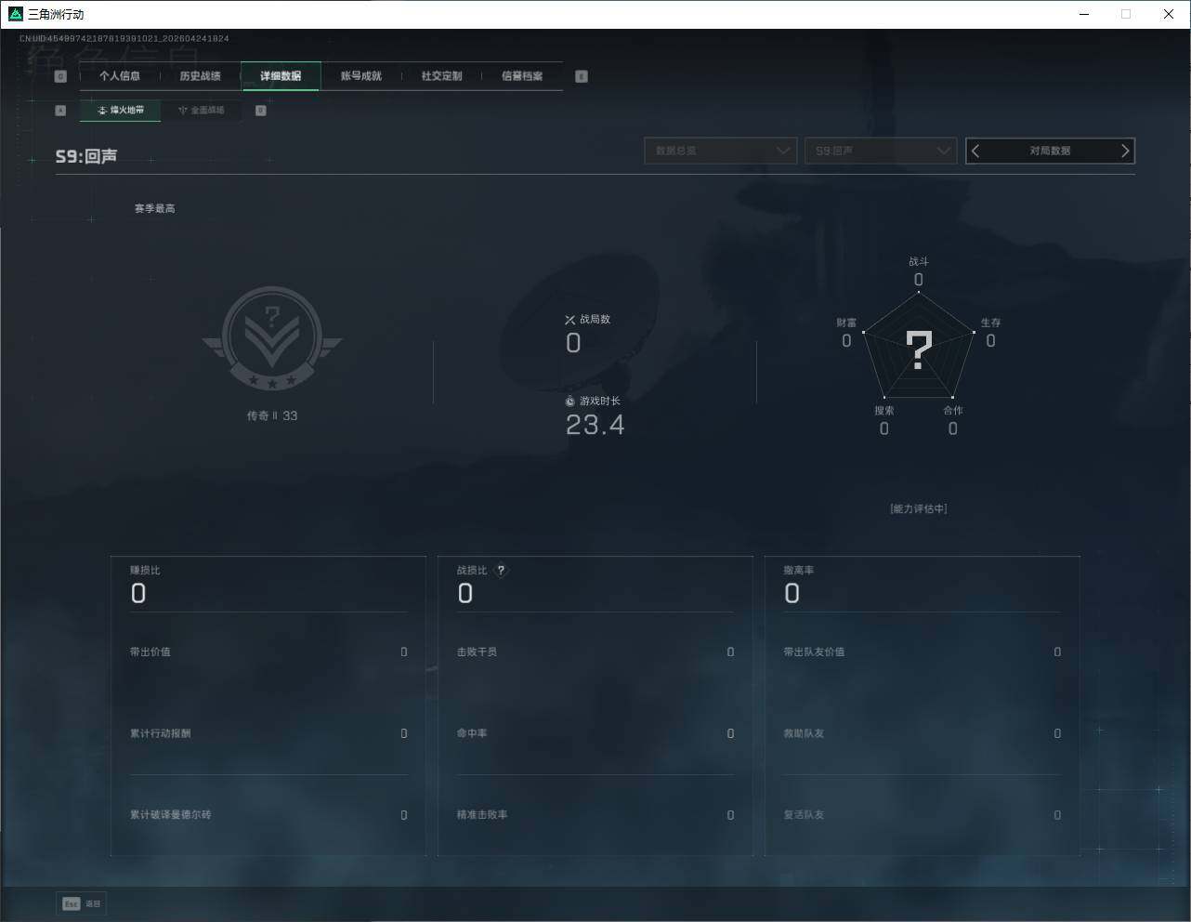Select the 社交定制 tab
The width and height of the screenshot is (1191, 922).
tap(441, 76)
